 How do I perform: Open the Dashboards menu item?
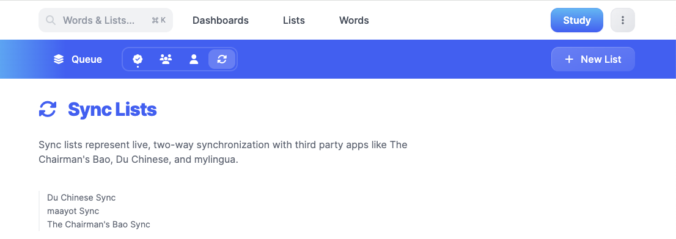220,20
